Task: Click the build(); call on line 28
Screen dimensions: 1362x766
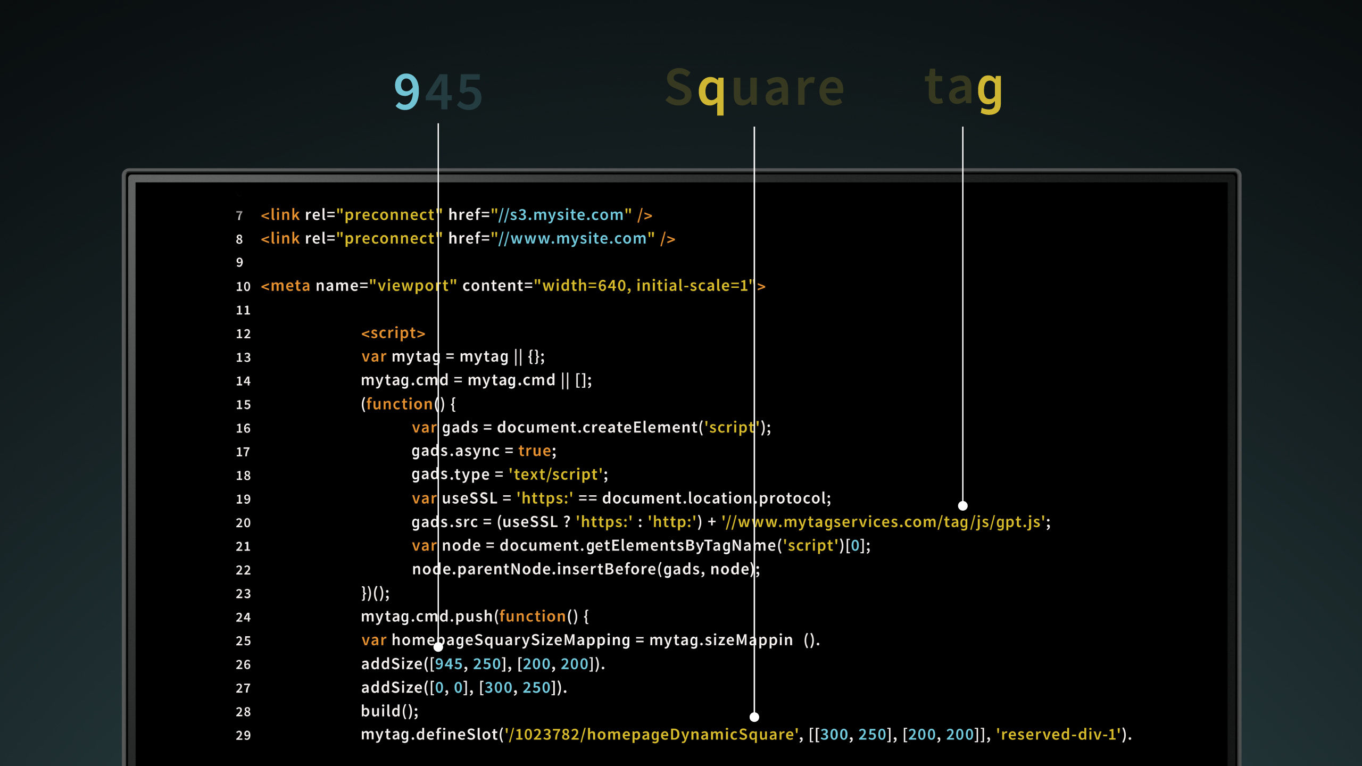Action: [389, 711]
